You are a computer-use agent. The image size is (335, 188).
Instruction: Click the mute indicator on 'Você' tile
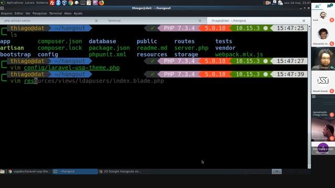[332, 20]
